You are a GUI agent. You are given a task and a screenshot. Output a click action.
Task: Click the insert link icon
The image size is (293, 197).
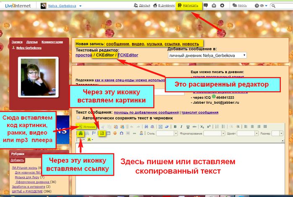pyautogui.click(x=80, y=133)
